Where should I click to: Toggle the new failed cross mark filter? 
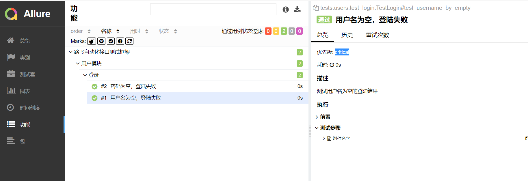(x=101, y=41)
